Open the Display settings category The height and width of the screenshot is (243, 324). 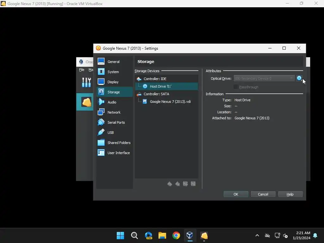point(115,82)
